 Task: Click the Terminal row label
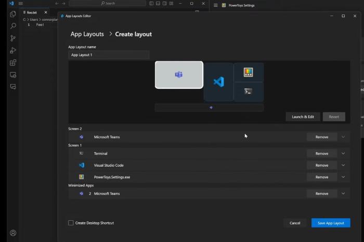pos(100,153)
